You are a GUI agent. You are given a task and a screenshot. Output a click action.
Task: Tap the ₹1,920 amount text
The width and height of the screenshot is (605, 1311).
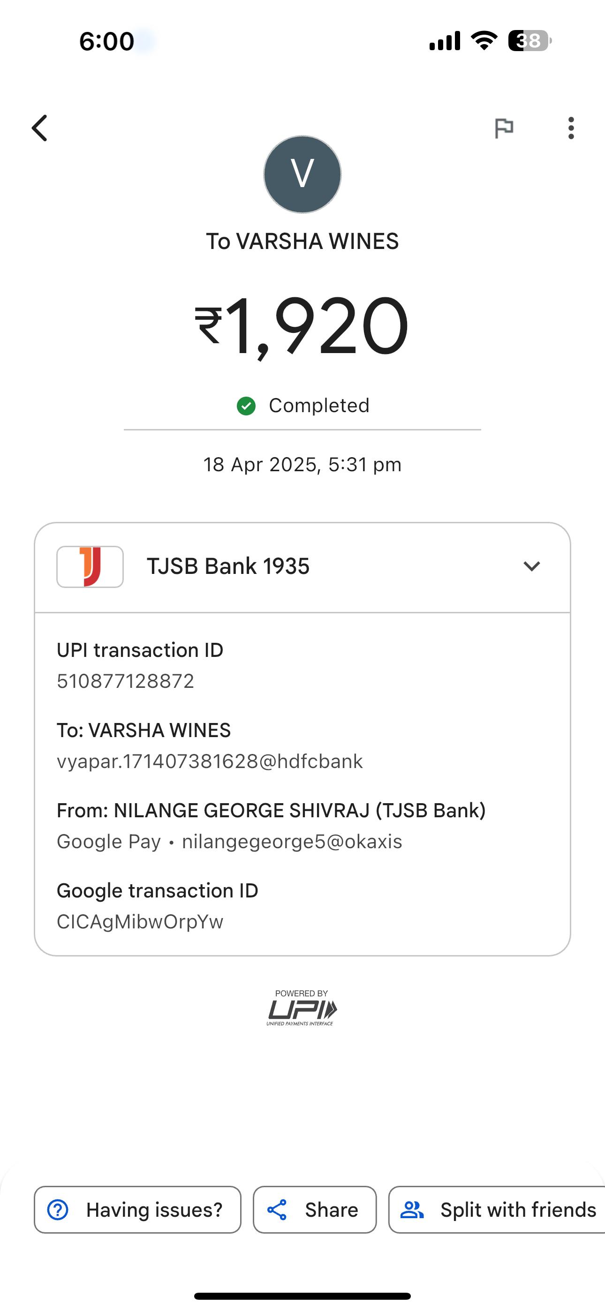coord(302,326)
